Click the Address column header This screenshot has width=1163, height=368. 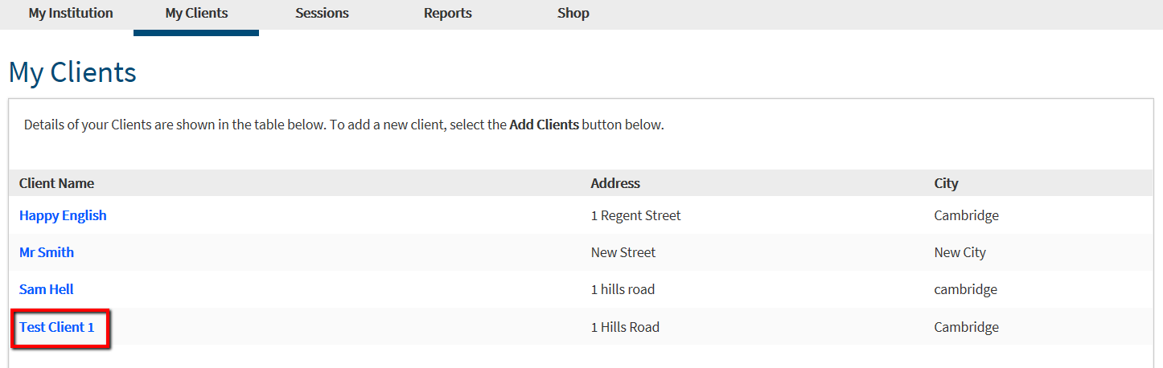(615, 183)
